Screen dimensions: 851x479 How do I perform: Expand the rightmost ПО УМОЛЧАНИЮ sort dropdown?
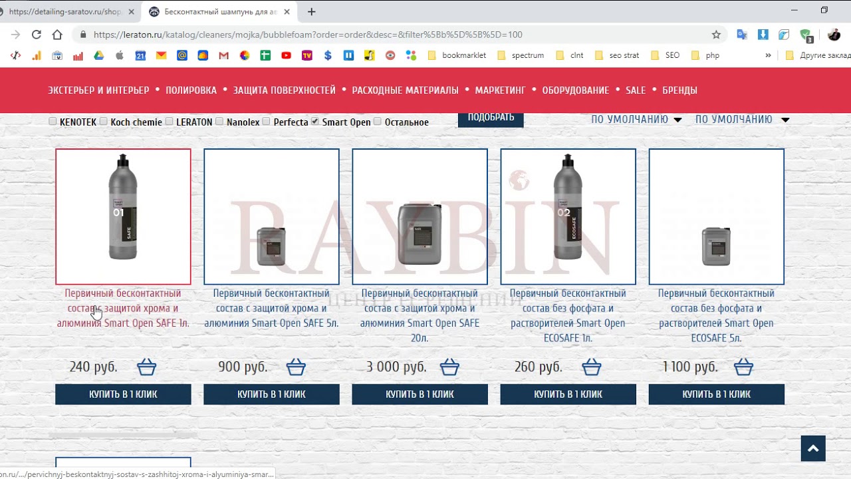point(742,119)
